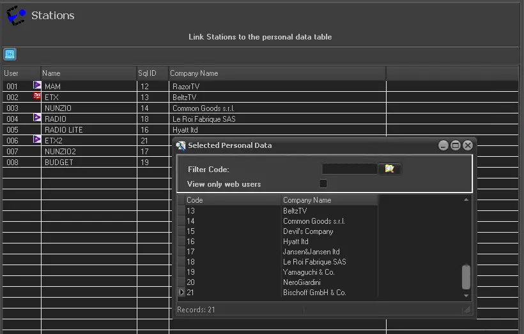
Task: Sort by Sql ID column header
Action: pyautogui.click(x=152, y=73)
